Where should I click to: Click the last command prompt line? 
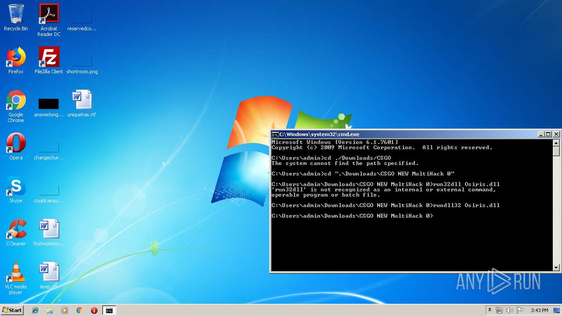(352, 216)
